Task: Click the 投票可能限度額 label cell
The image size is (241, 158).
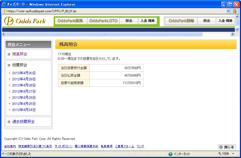Action: click(74, 83)
